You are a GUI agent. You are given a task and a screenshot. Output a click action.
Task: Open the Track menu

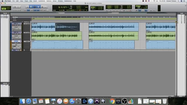coord(26,1)
